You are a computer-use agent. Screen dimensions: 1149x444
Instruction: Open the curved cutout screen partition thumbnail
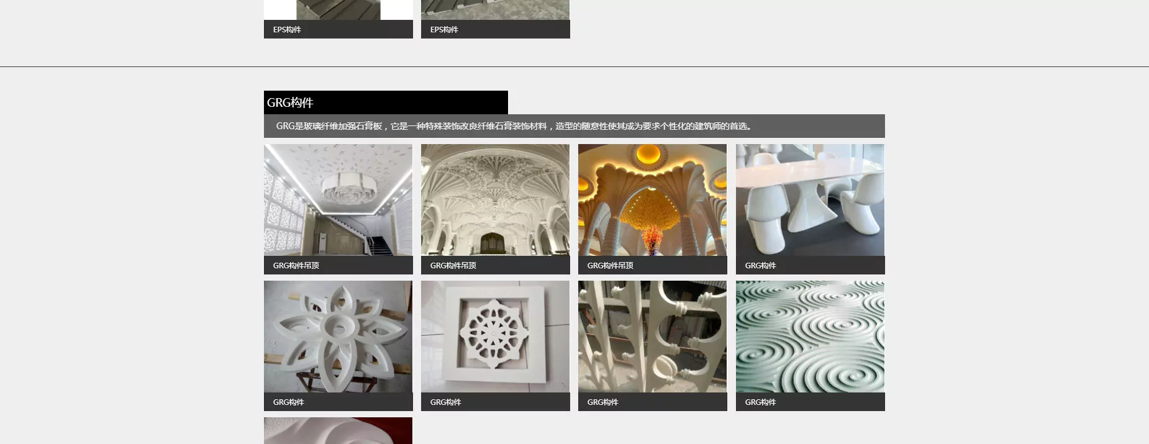click(x=652, y=337)
